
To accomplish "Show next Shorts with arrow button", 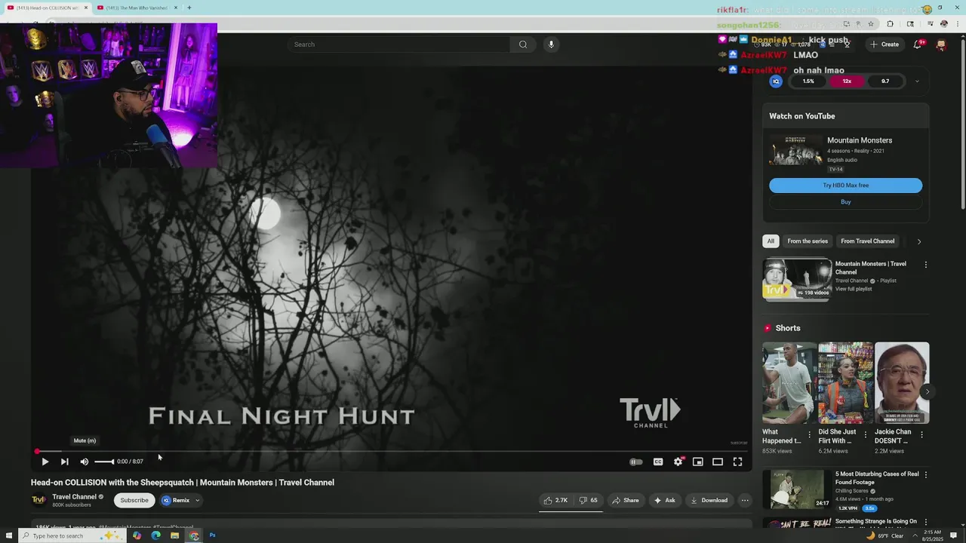I will 927,391.
